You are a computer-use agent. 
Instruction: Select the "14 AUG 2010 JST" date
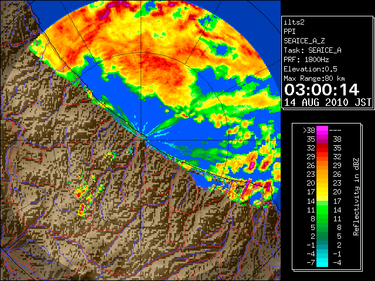pos(328,102)
